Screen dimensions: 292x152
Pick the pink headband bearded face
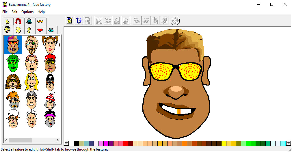point(50,119)
